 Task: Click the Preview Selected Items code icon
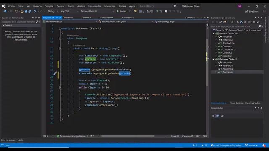[254, 22]
